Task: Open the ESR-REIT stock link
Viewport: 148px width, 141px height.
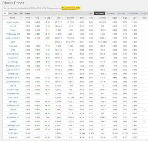Action: click(x=13, y=101)
